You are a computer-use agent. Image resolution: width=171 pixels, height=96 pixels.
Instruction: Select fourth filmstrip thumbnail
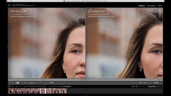click(27, 91)
